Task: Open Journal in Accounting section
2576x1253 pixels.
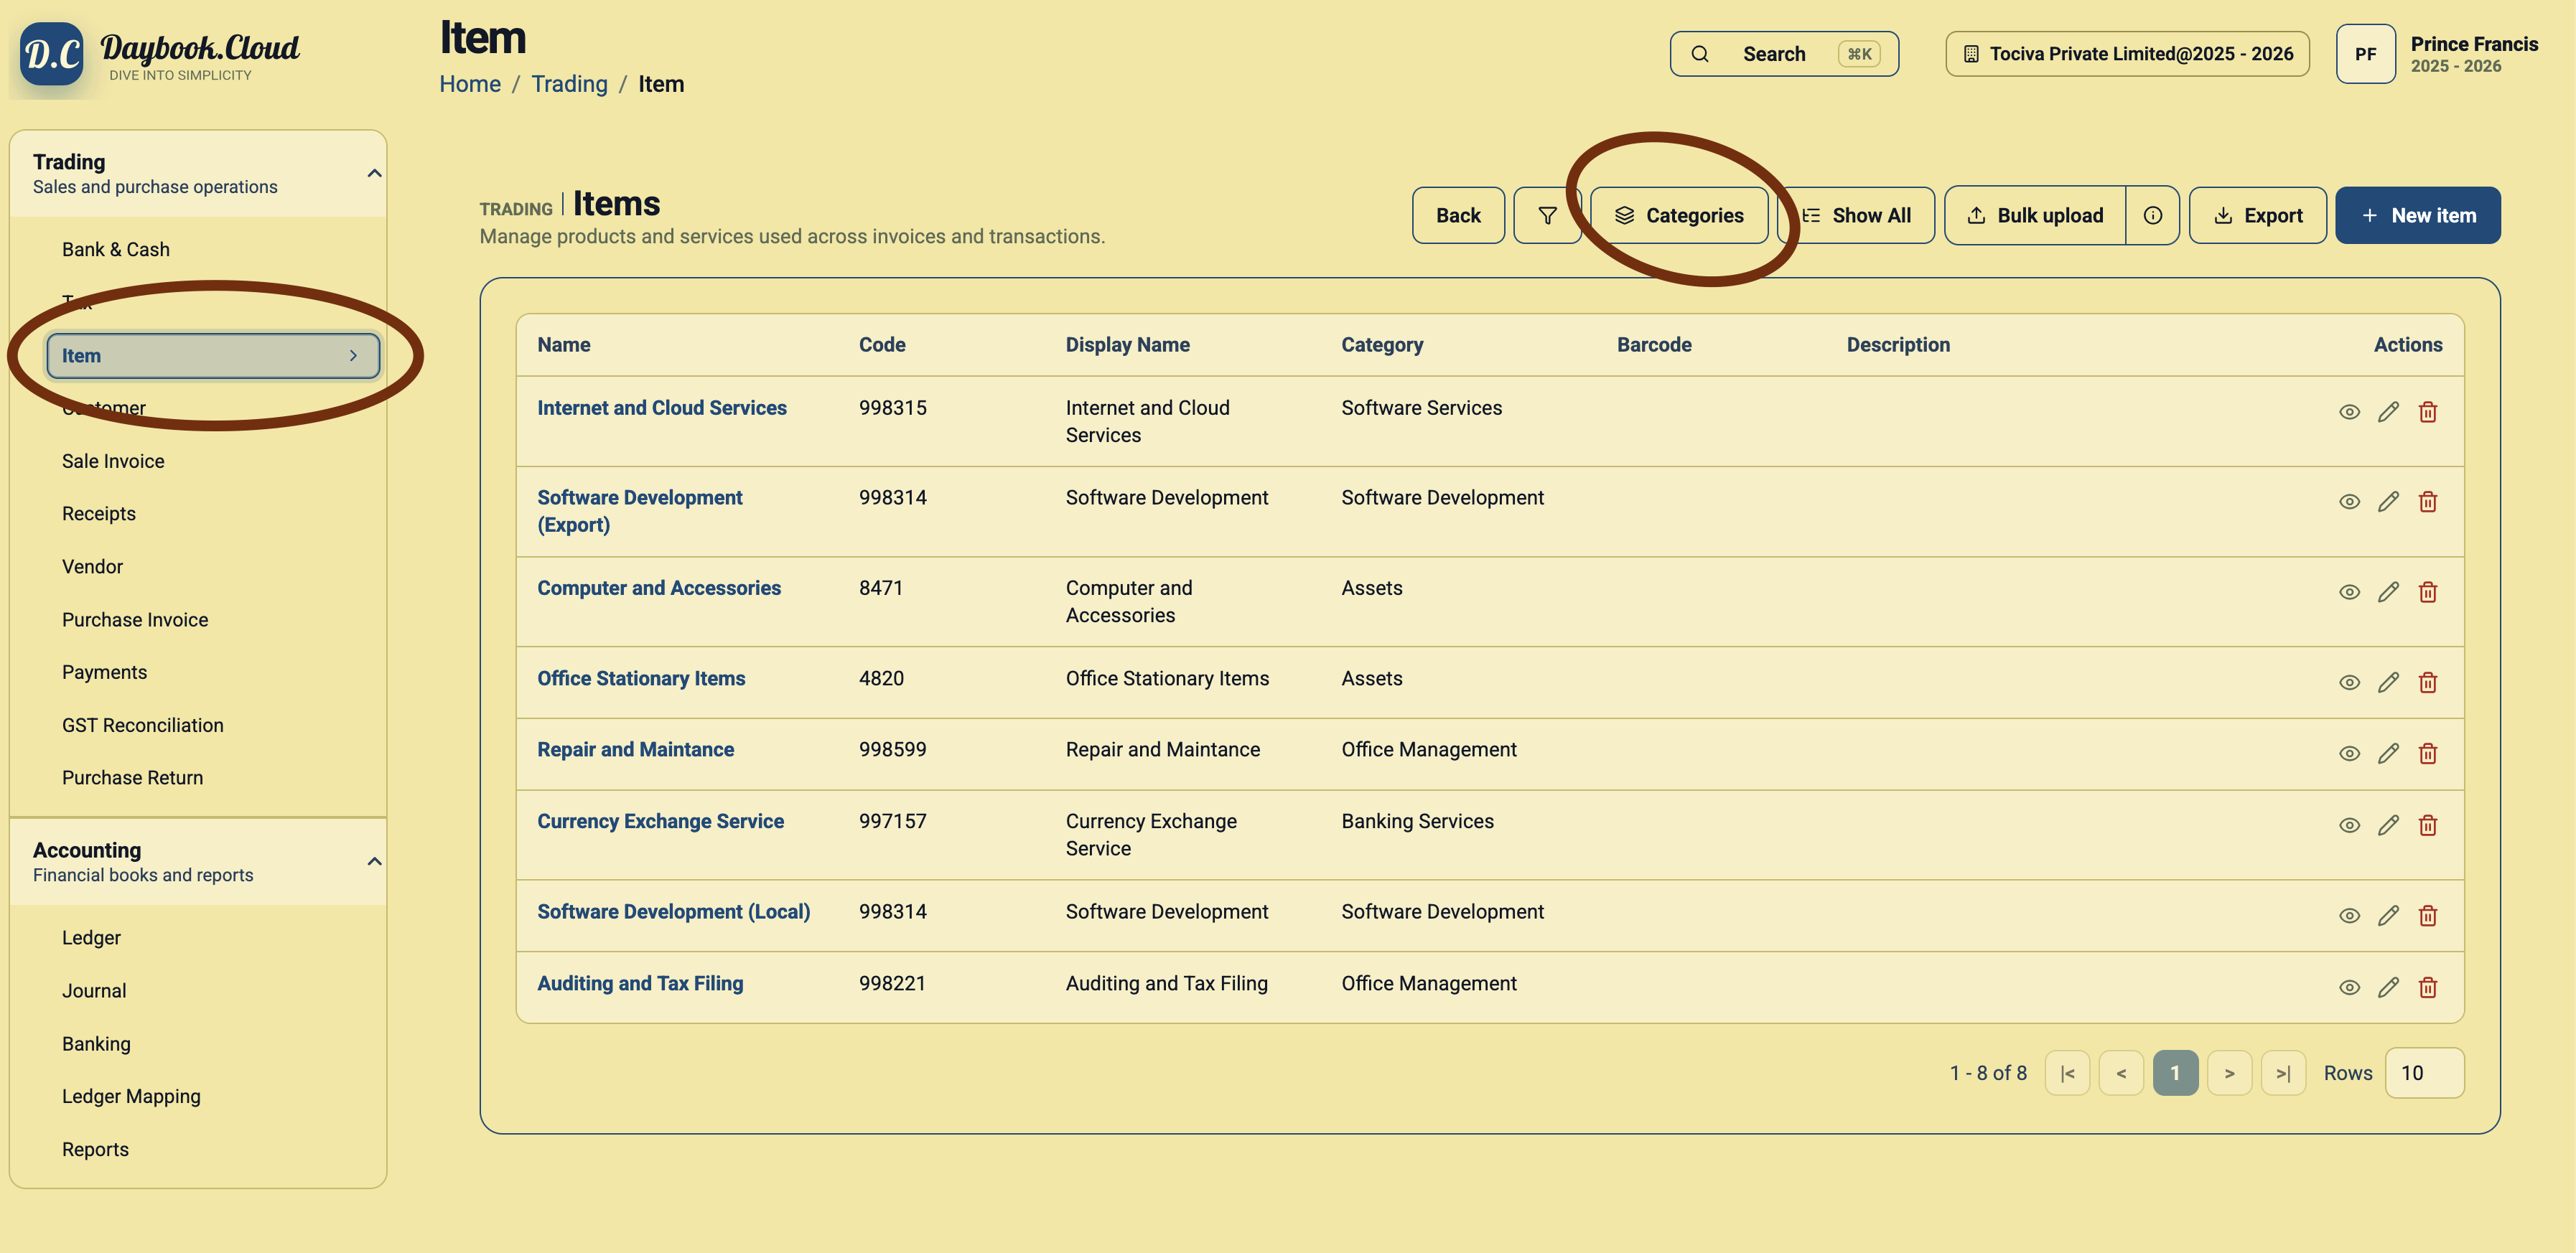Action: tap(94, 990)
